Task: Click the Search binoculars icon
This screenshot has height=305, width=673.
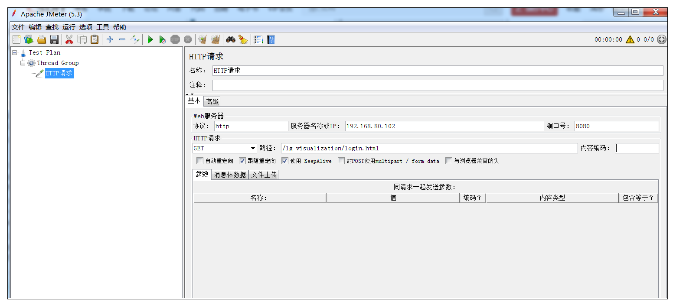Action: 231,40
